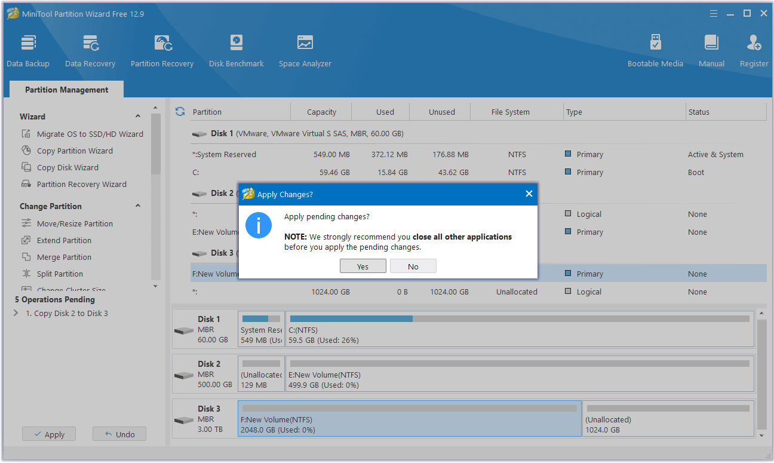Switch to the Partition Management tab
This screenshot has width=774, height=463.
pyautogui.click(x=67, y=90)
